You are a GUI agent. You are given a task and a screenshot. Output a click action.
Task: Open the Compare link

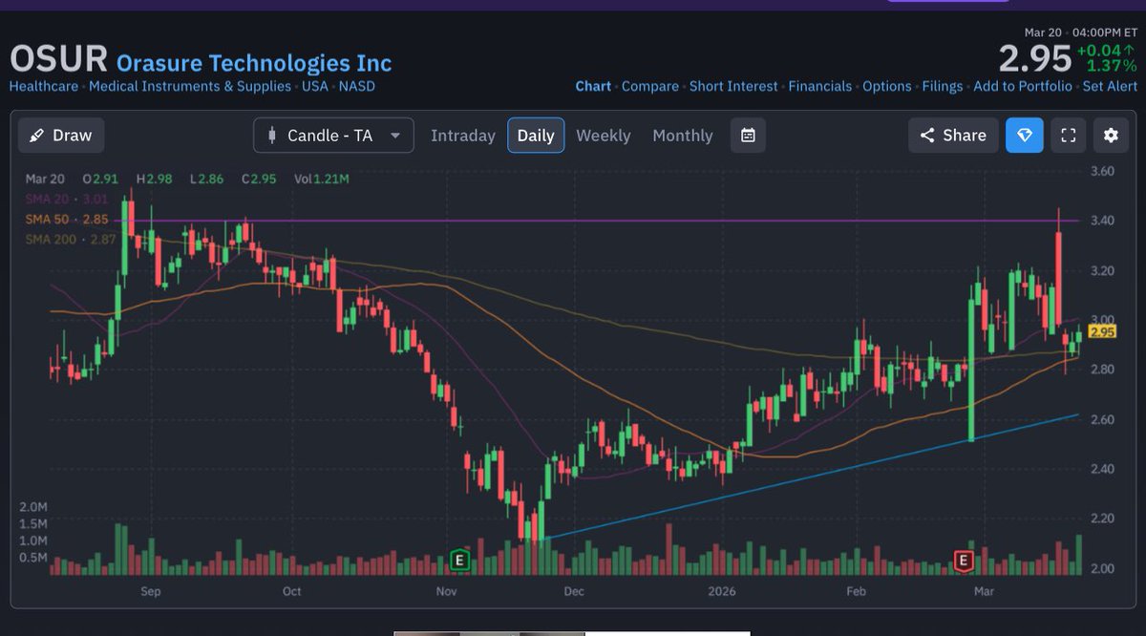point(650,86)
